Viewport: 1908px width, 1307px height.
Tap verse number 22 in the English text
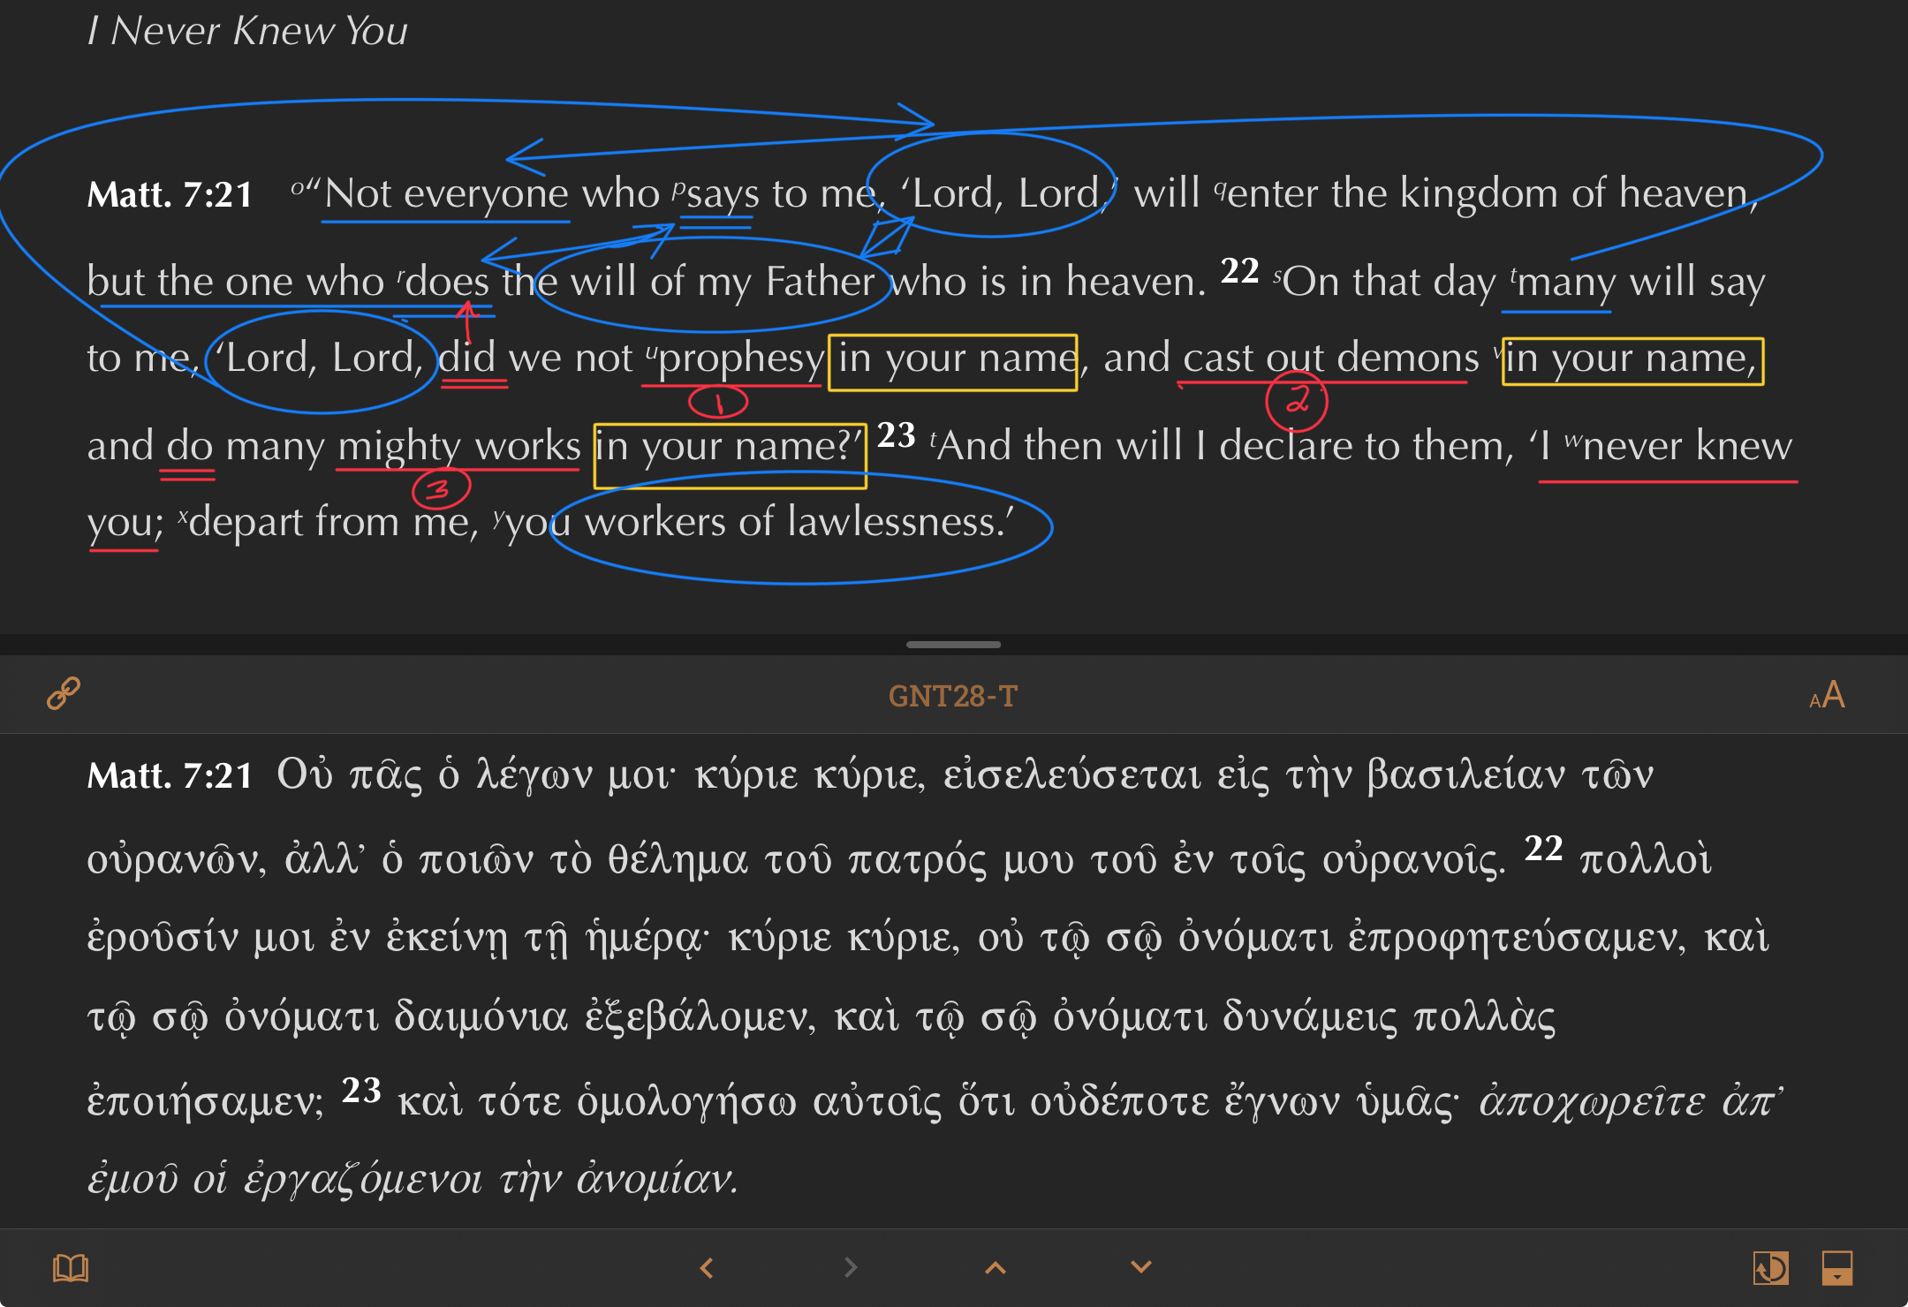1239,270
